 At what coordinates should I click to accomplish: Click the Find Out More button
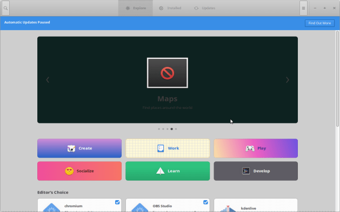click(x=319, y=23)
